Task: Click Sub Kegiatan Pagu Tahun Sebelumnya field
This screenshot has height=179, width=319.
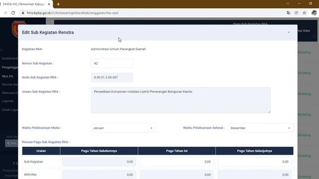Action: (x=99, y=162)
